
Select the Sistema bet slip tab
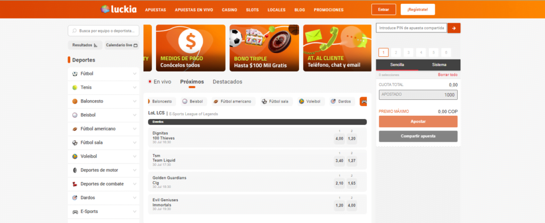pos(439,65)
